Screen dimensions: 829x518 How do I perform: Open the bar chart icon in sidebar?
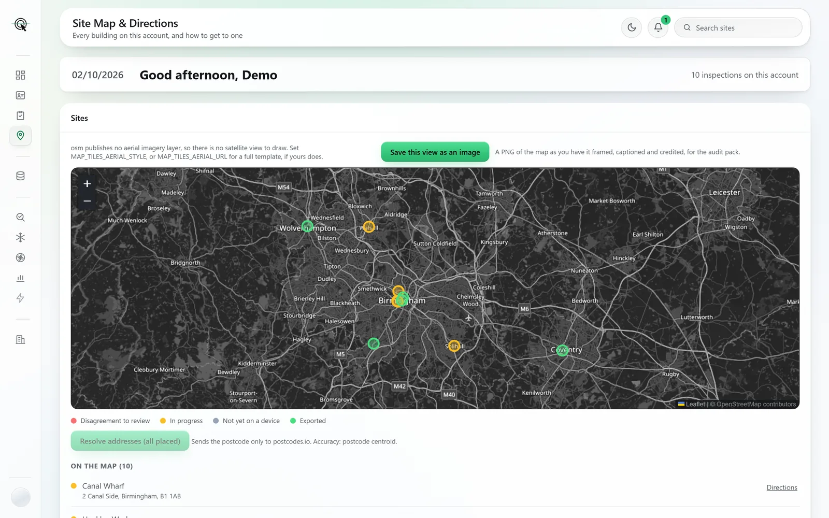20,278
